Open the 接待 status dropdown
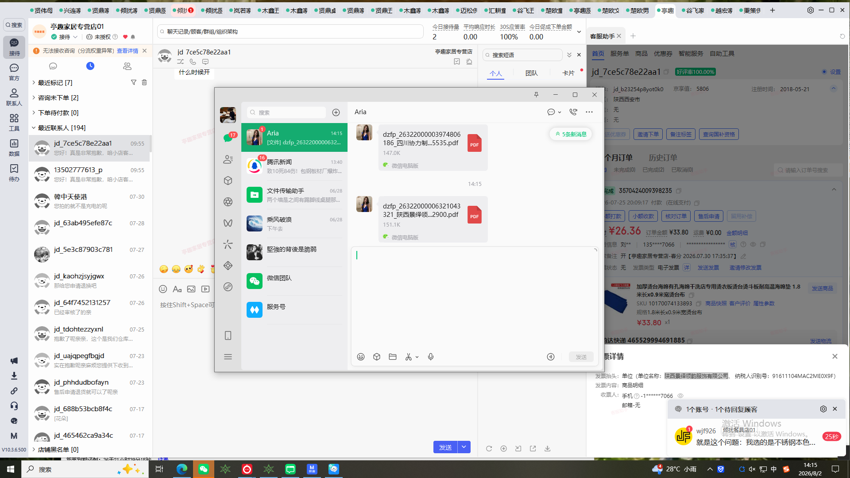Viewport: 850px width, 478px height. [x=65, y=37]
